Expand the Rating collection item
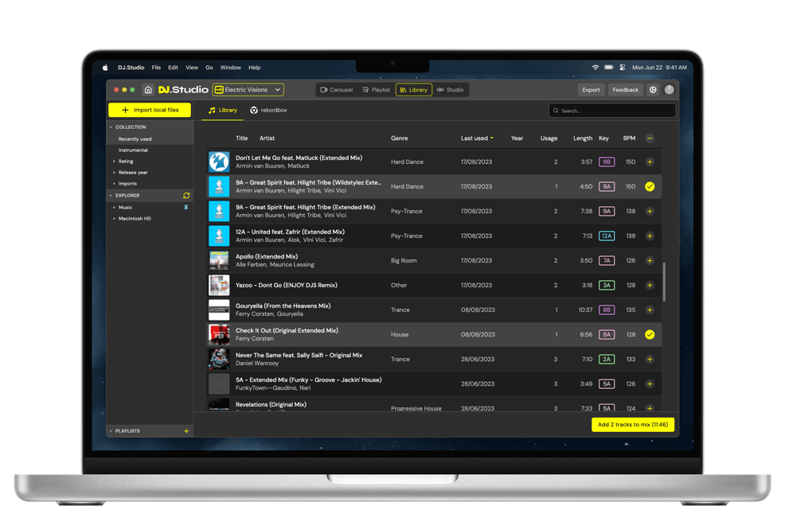This screenshot has width=785, height=510. pyautogui.click(x=126, y=162)
